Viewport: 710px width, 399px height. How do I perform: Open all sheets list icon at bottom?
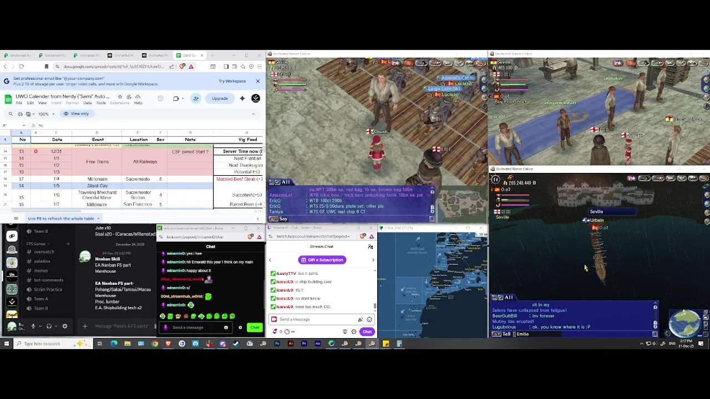(16, 218)
